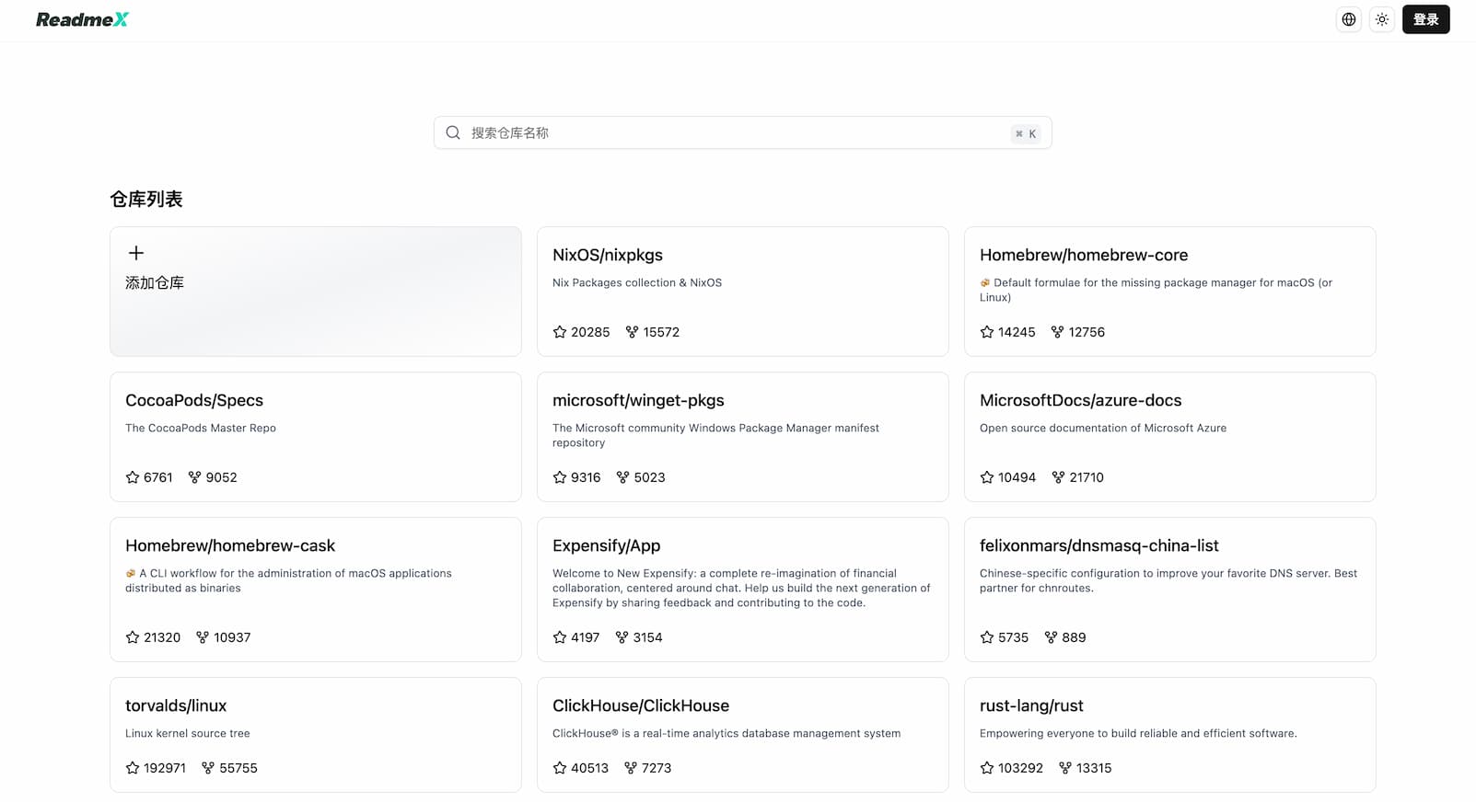Click the ClickHouse real-time analytics description
The width and height of the screenshot is (1476, 802).
726,733
